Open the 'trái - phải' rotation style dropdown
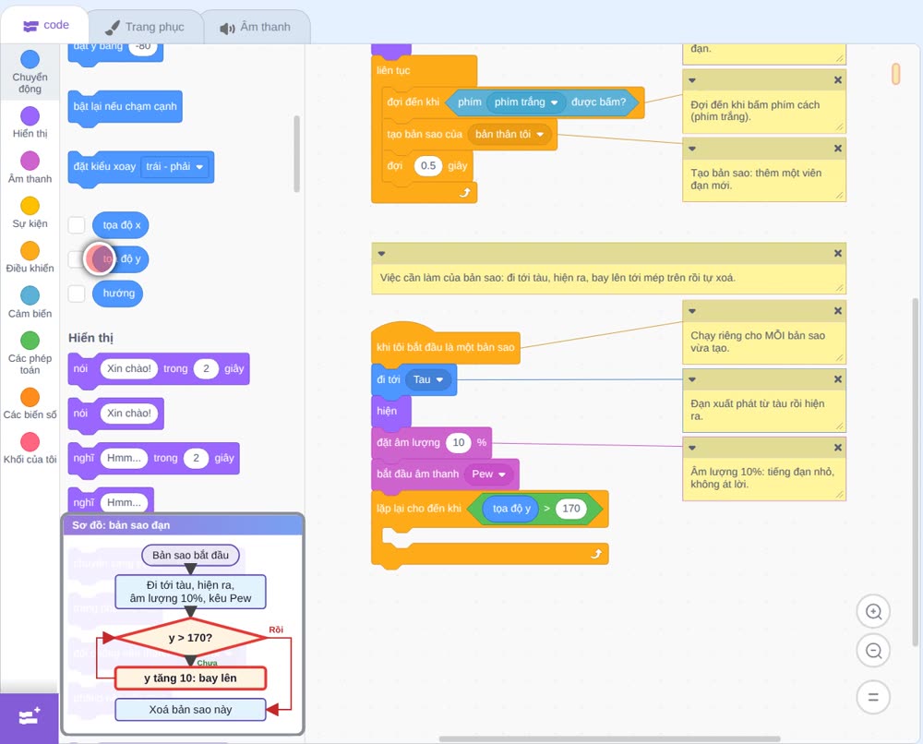Screen dimensions: 923x744 (174, 166)
